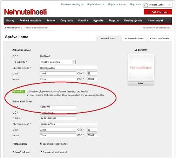Viewport: 176px width, 158px height.
Task: Open the + Pridať používateľa tab
Action: click(x=160, y=38)
